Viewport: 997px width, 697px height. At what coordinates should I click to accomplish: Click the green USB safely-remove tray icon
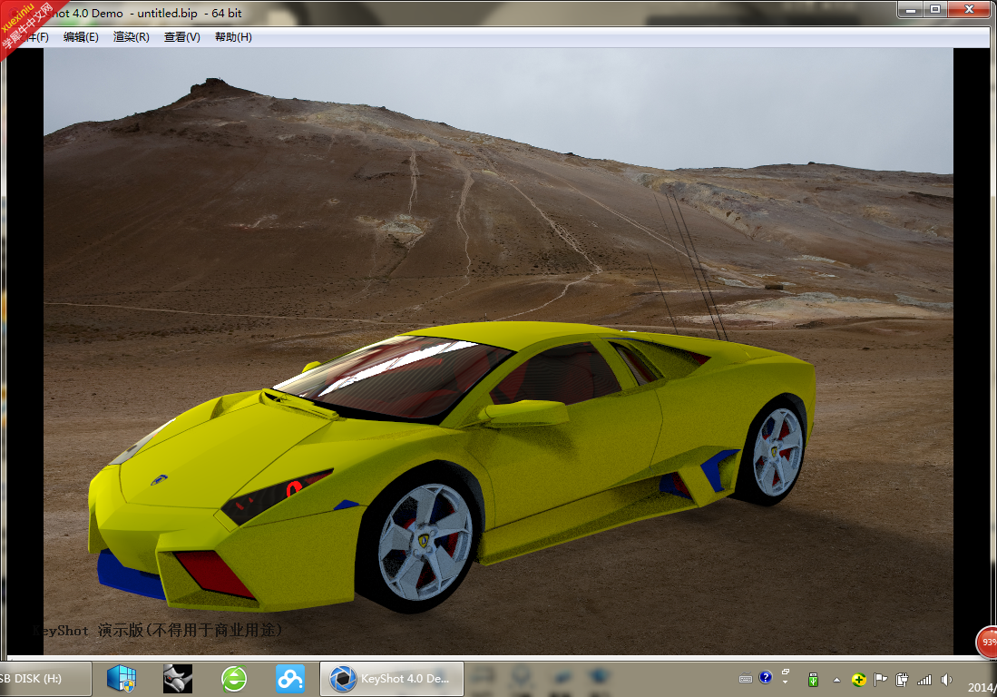coord(813,680)
